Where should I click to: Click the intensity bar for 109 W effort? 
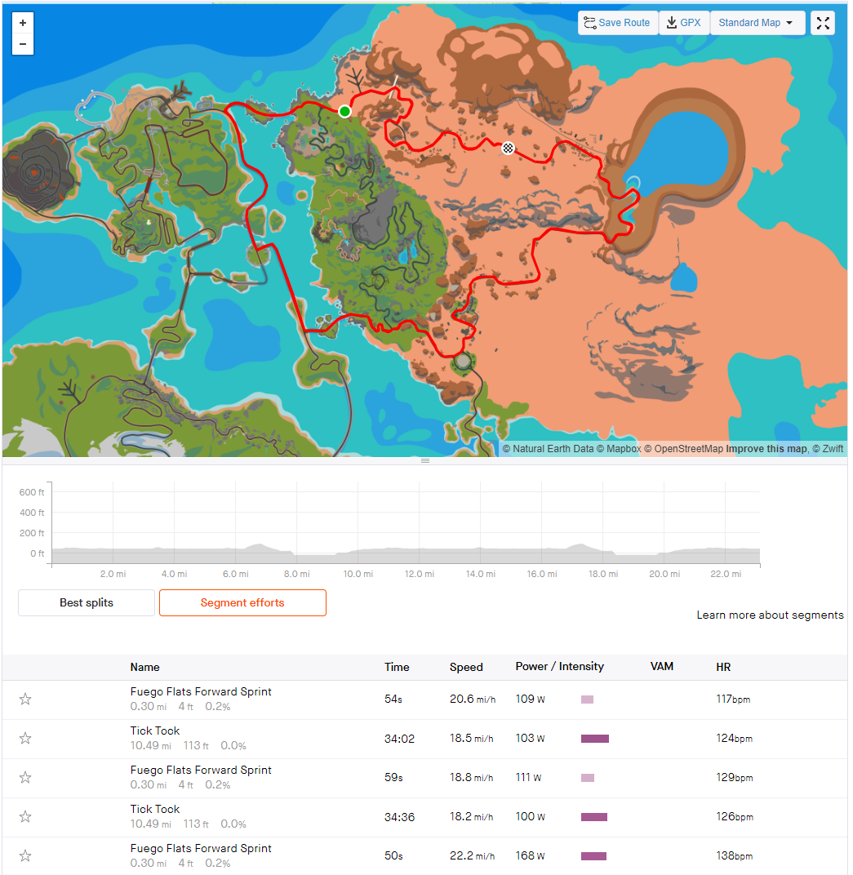pyautogui.click(x=588, y=700)
